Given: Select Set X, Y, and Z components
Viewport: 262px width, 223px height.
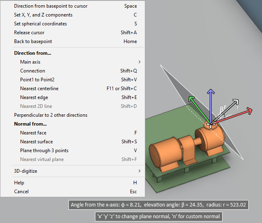Looking at the screenshot, I should pyautogui.click(x=43, y=15).
